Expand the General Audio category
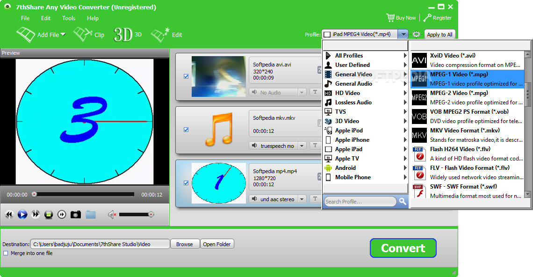The height and width of the screenshot is (277, 533). pos(366,83)
